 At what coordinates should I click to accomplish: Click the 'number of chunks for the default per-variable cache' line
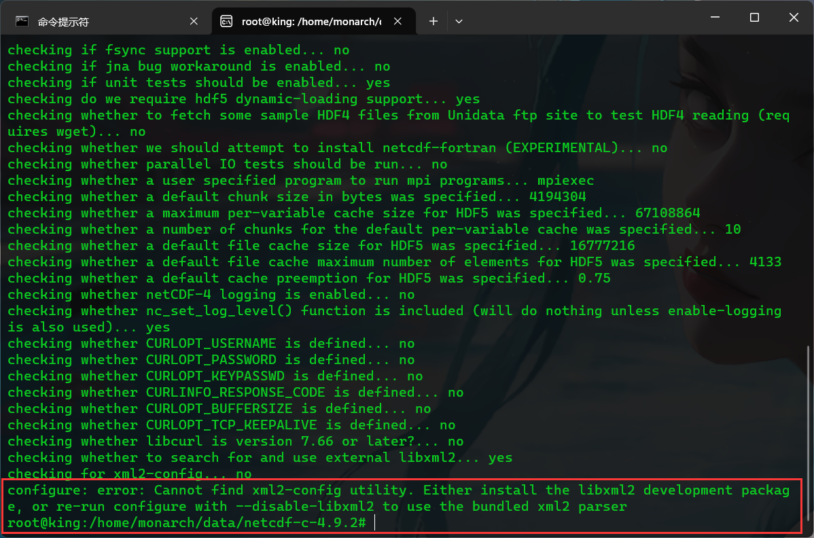coord(374,229)
